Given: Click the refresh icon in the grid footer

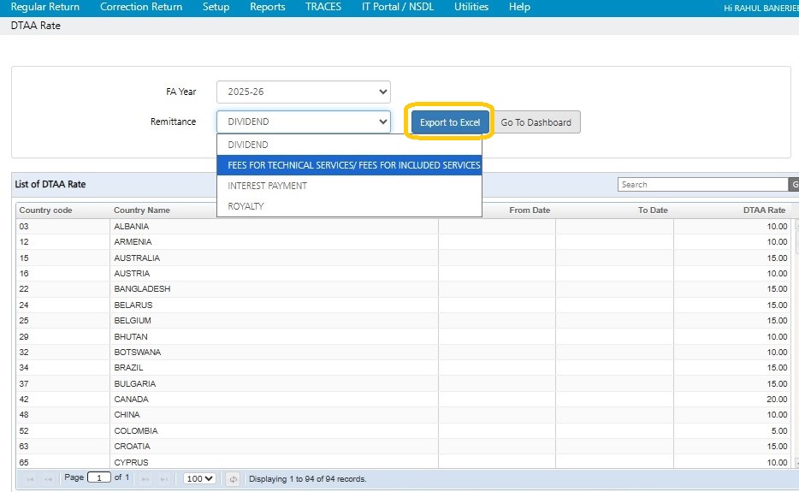Looking at the screenshot, I should 233,479.
